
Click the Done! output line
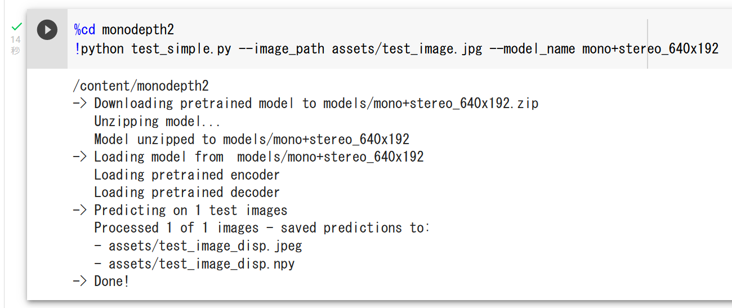(101, 282)
